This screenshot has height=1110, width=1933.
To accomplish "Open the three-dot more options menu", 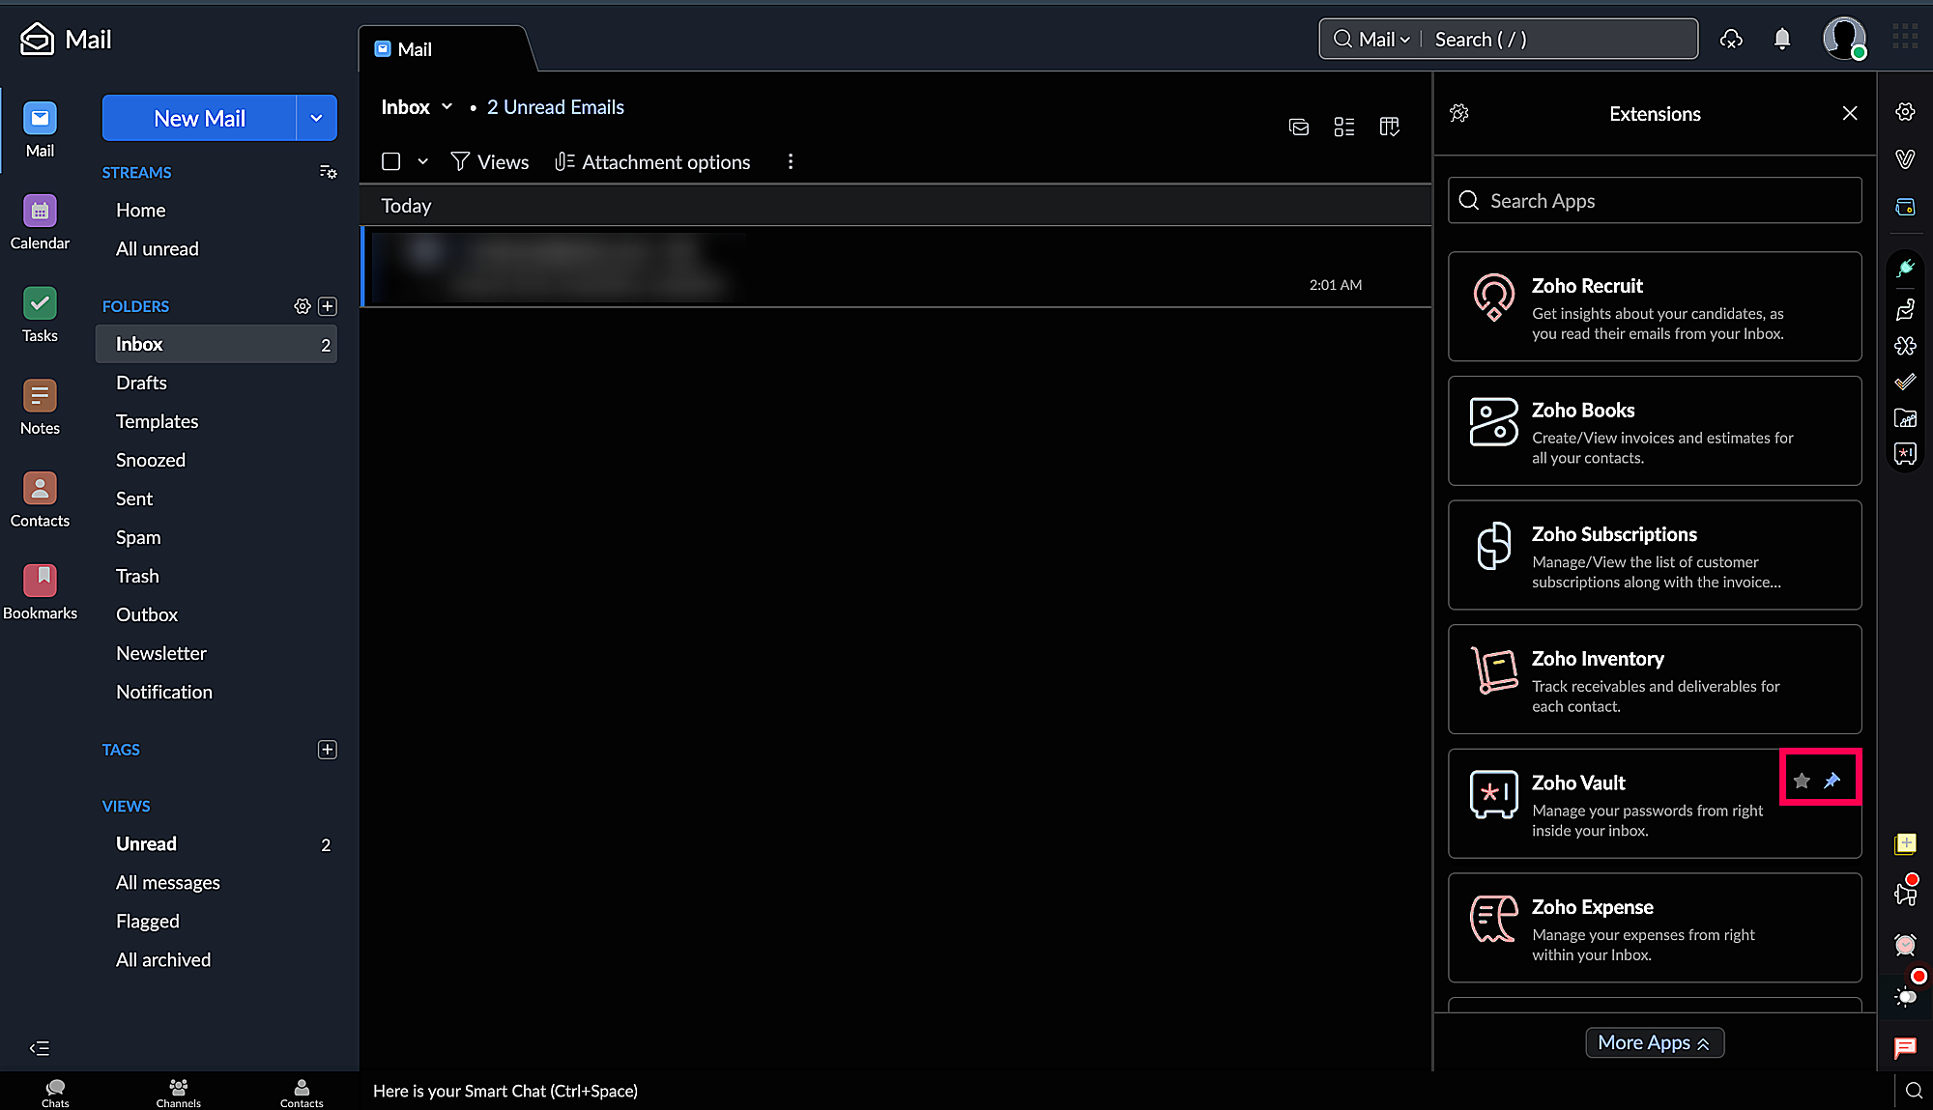I will point(791,161).
